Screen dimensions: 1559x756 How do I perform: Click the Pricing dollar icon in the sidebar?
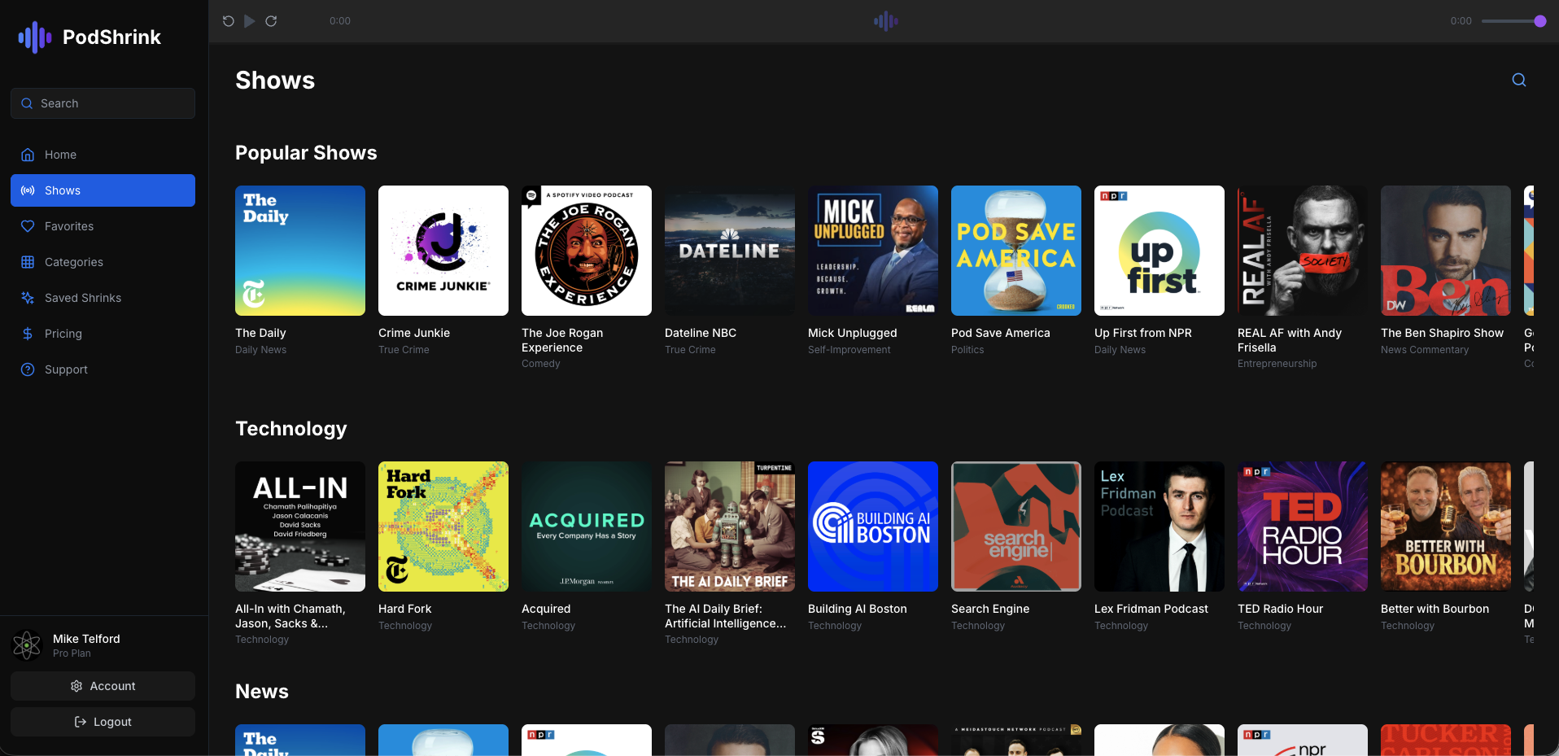27,334
